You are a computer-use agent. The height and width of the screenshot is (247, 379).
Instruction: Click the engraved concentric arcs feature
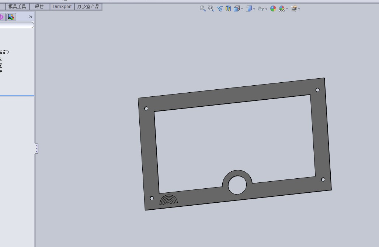click(x=168, y=200)
